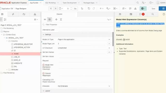Select group by processing order view icon
This screenshot has width=166, height=93.
1,19
